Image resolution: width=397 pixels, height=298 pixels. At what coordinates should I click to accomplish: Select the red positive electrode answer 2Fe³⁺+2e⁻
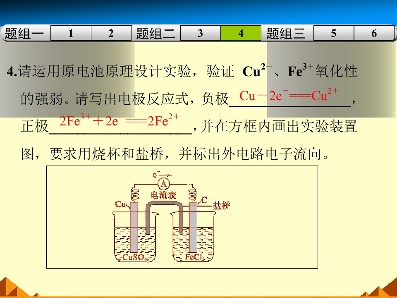(119, 120)
